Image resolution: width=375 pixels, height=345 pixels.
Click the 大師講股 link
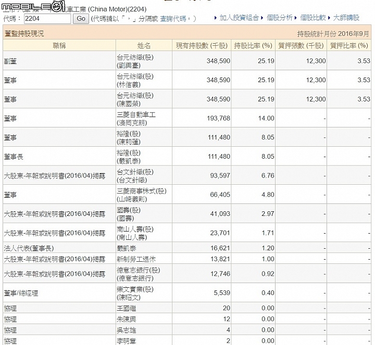(x=346, y=18)
